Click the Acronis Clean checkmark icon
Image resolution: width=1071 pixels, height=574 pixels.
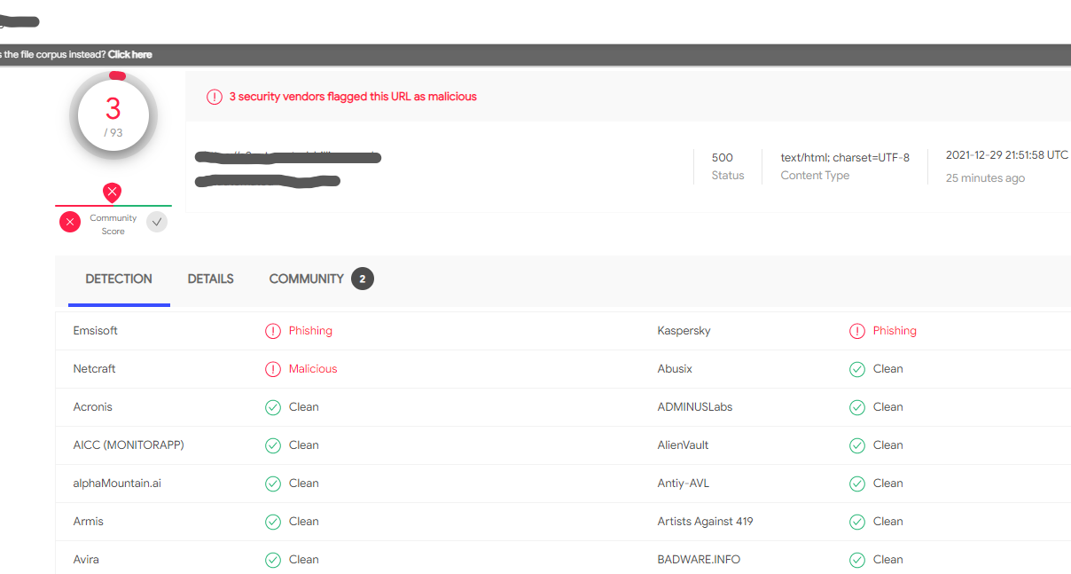coord(273,407)
